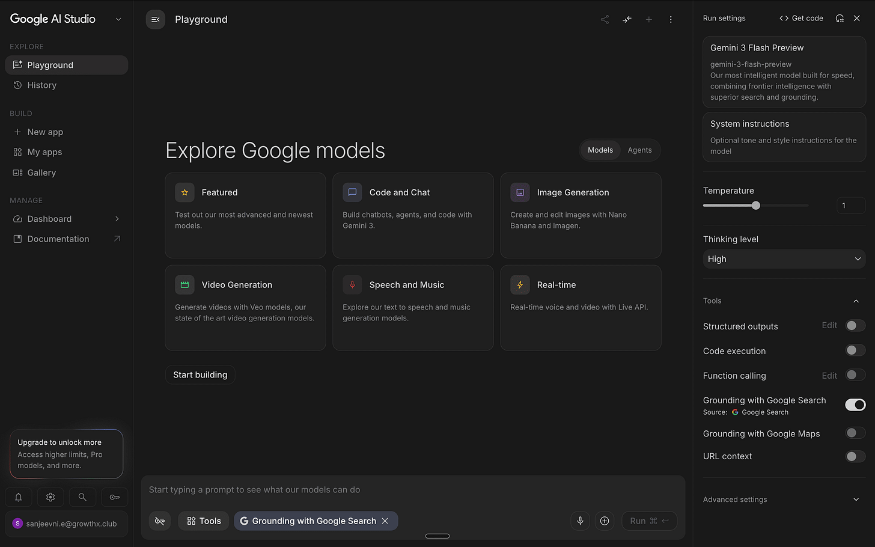Click Get code
Screen dimensions: 875x547
(x=802, y=18)
